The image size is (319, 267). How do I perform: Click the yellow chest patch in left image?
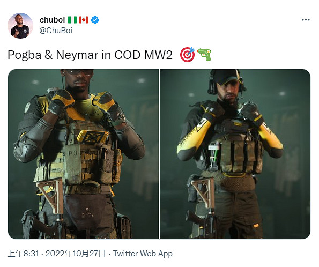92,137
